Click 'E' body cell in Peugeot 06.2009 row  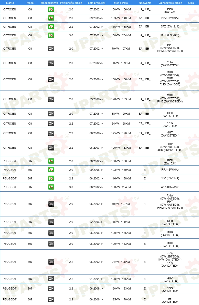pyautogui.click(x=145, y=244)
